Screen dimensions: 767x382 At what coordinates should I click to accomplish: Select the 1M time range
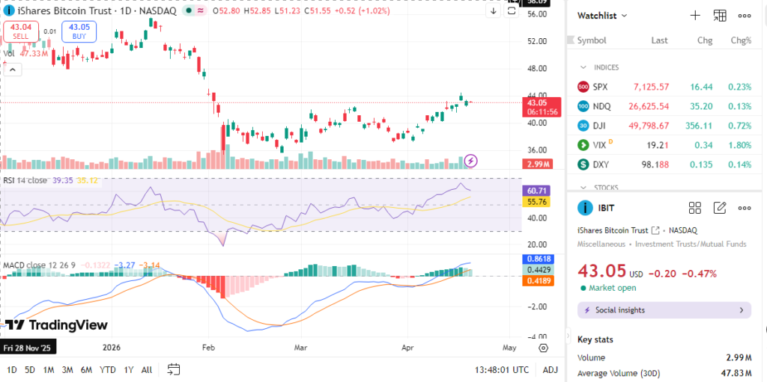(x=48, y=369)
